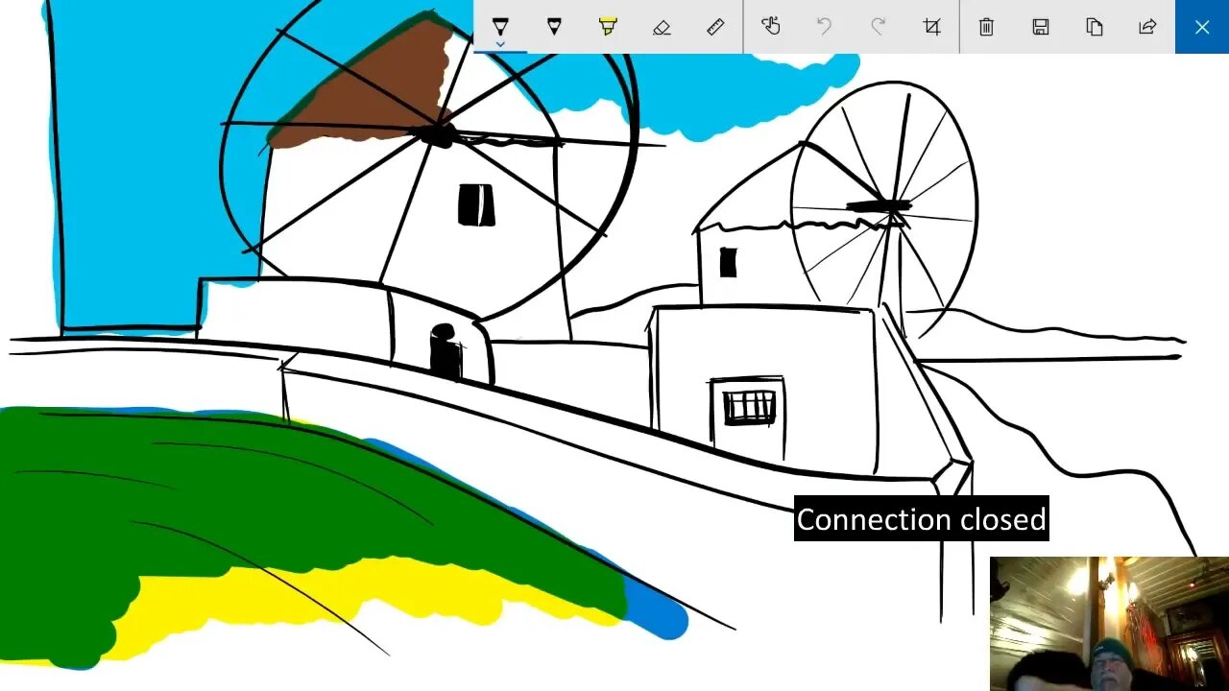Copy the sketch to clipboard
The width and height of the screenshot is (1229, 691).
pos(1094,26)
